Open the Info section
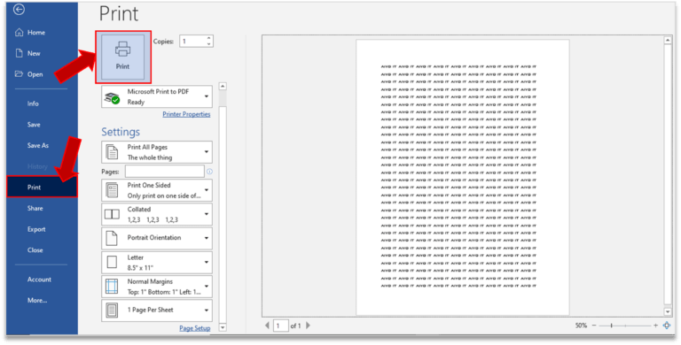 33,103
